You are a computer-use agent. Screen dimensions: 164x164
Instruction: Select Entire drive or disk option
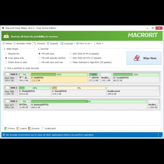(16, 62)
